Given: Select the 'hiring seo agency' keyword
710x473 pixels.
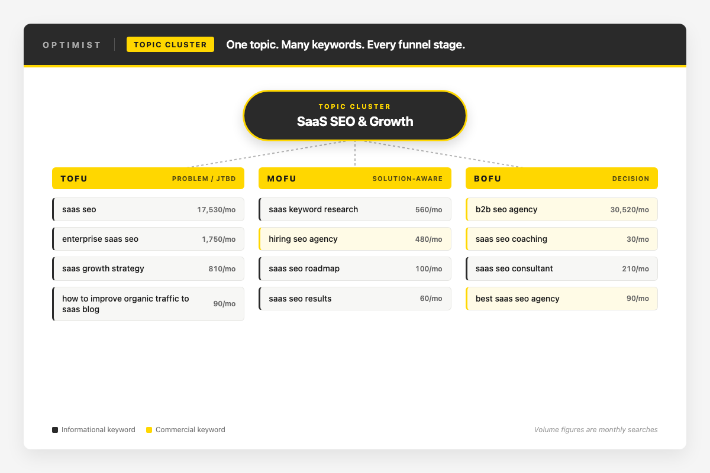Looking at the screenshot, I should click(355, 239).
